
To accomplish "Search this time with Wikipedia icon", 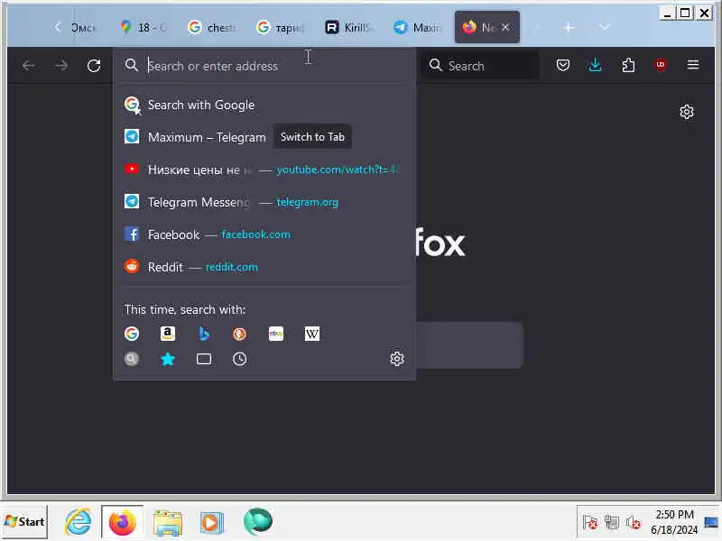I will [311, 334].
